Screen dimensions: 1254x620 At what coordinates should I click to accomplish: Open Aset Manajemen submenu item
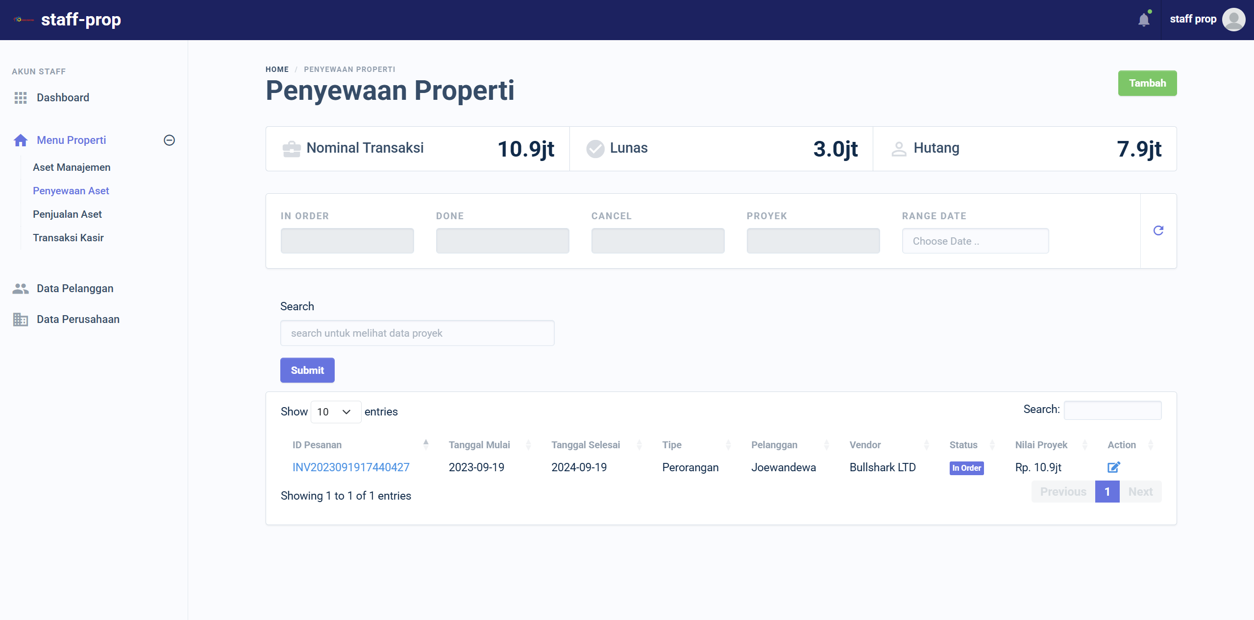[x=72, y=167]
